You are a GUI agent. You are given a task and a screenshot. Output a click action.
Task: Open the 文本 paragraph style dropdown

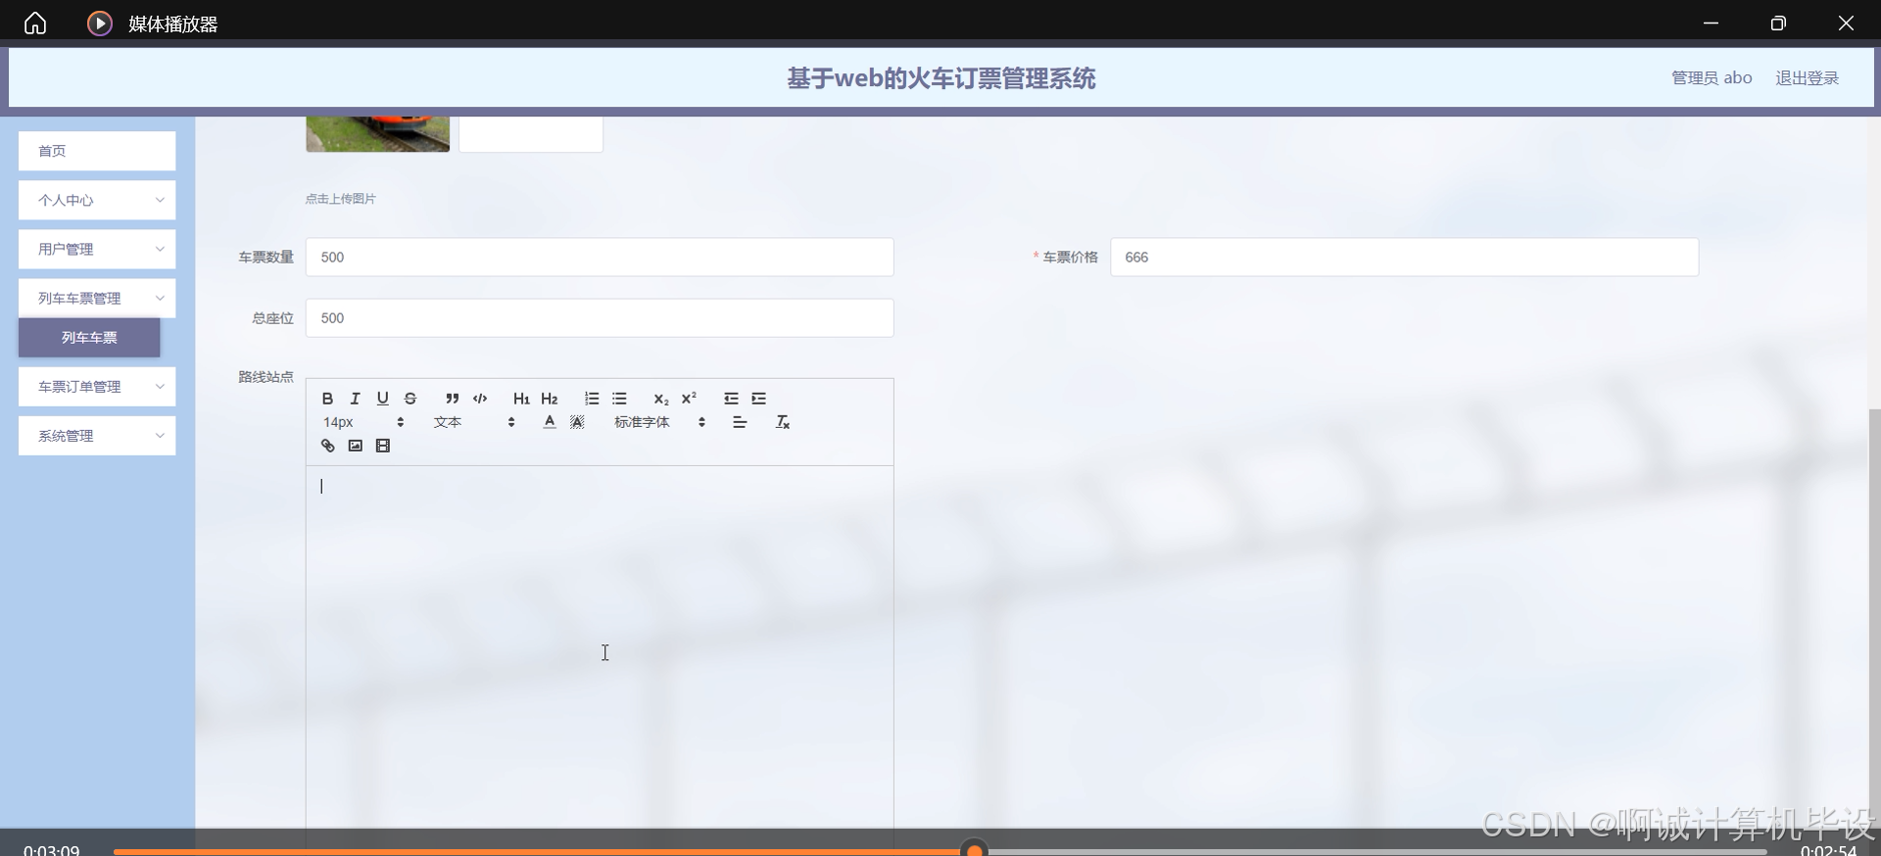click(x=474, y=422)
